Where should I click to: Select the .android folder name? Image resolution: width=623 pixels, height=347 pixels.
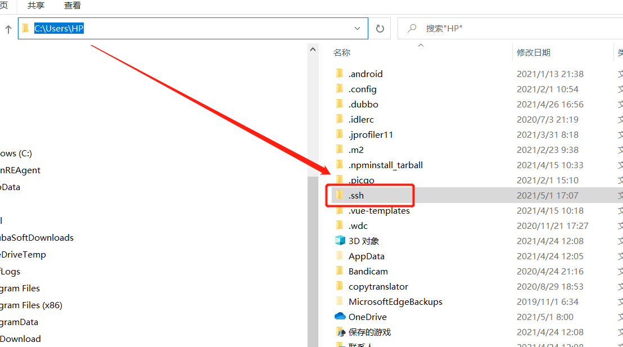[x=365, y=74]
